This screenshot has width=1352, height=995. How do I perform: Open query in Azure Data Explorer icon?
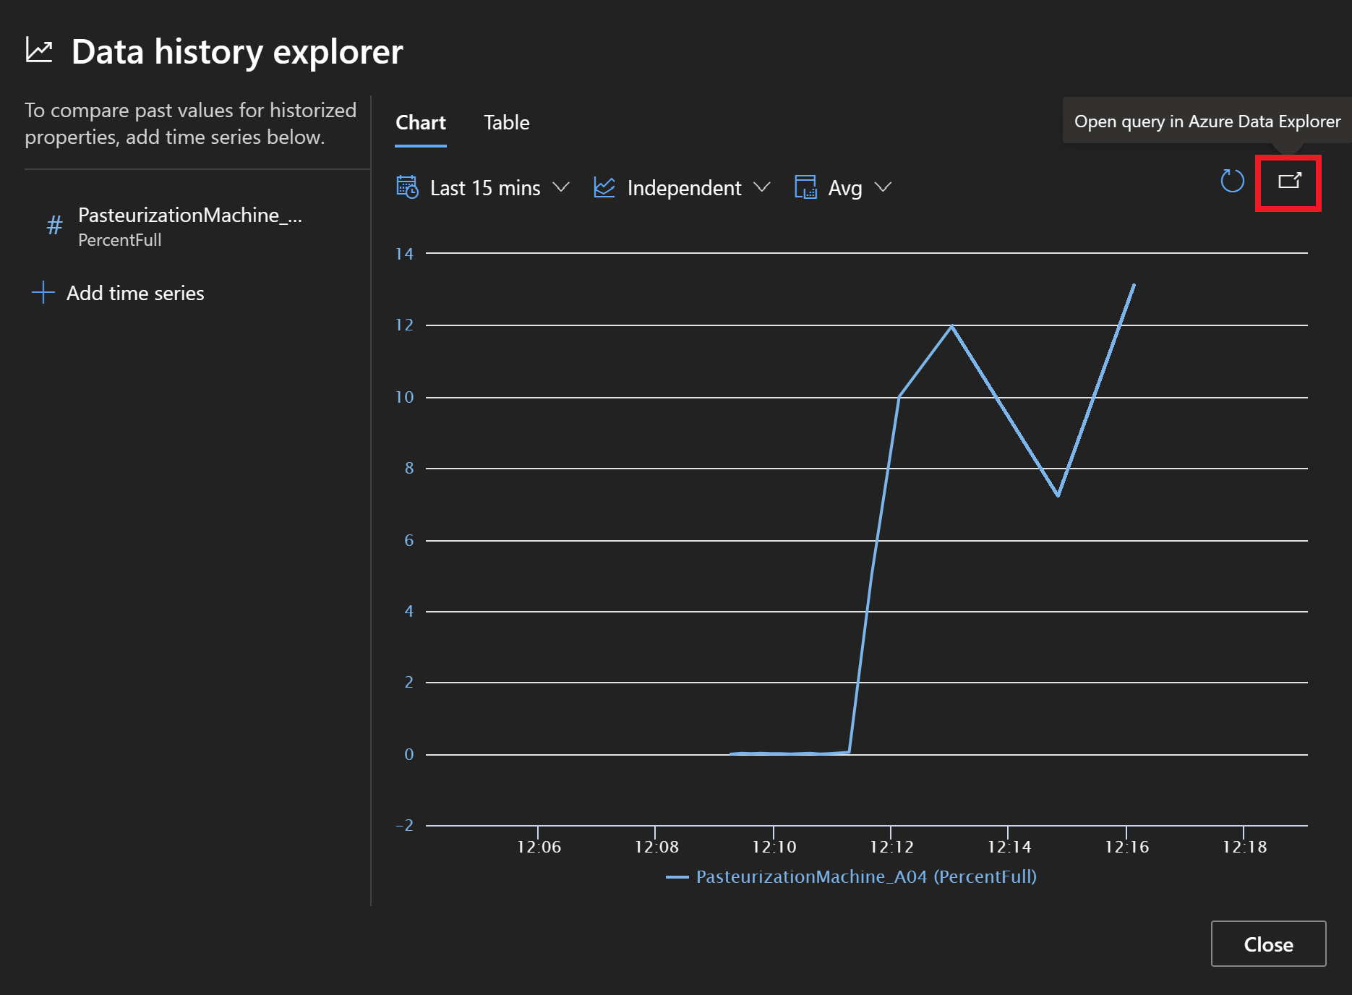pos(1288,182)
